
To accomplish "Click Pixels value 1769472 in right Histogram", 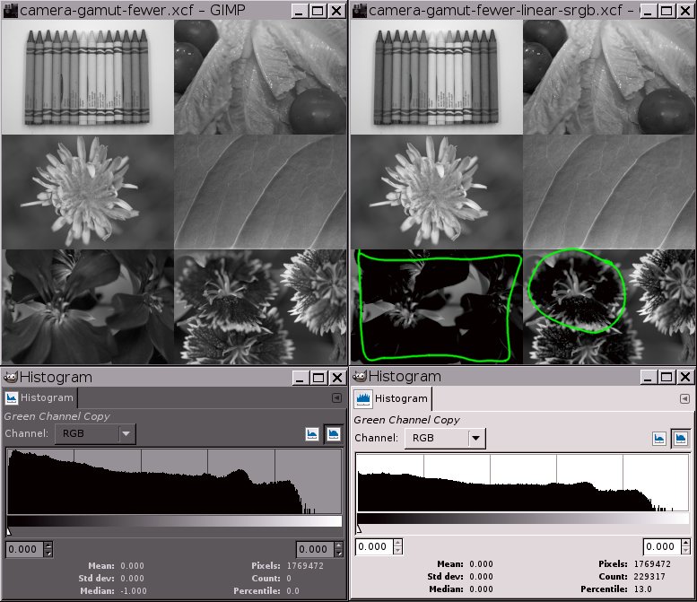I will click(x=652, y=564).
